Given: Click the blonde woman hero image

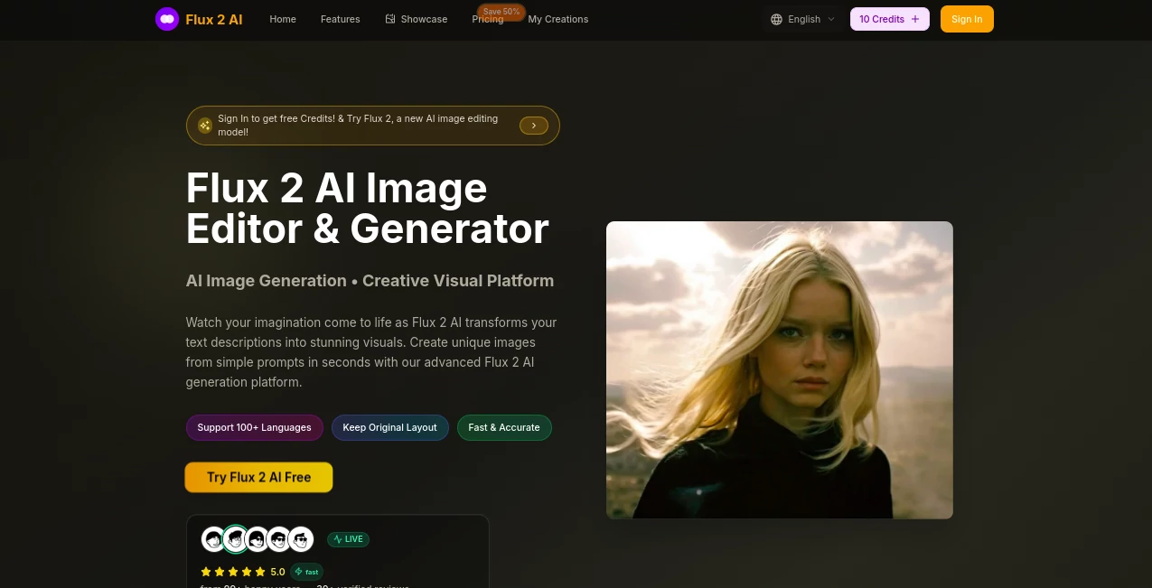Looking at the screenshot, I should tap(779, 369).
